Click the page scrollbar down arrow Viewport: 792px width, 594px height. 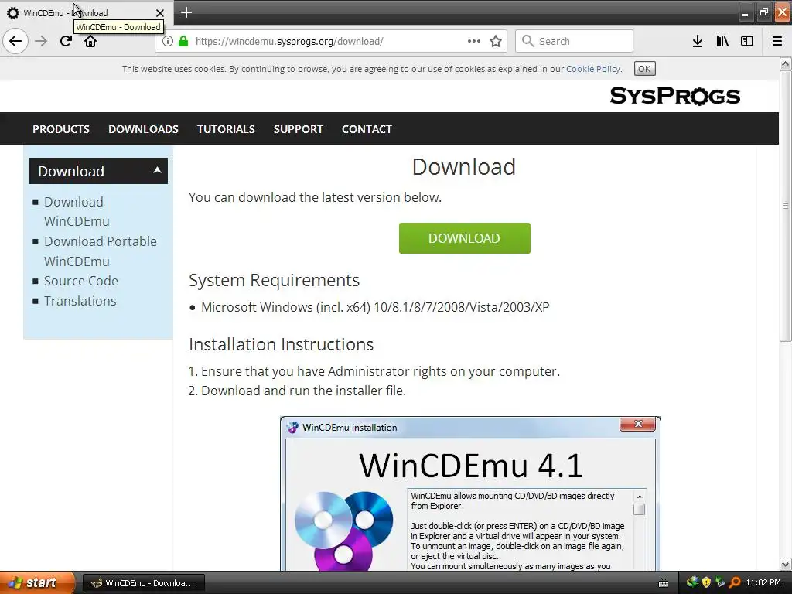786,564
